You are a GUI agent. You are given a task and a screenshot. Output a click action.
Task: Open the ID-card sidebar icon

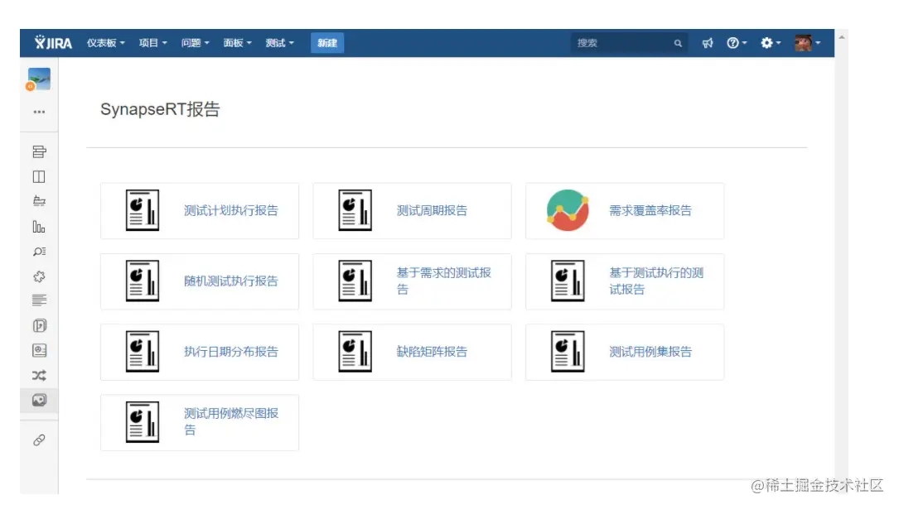[39, 350]
